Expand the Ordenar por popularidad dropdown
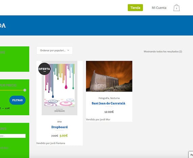193x158 pixels. (55, 51)
